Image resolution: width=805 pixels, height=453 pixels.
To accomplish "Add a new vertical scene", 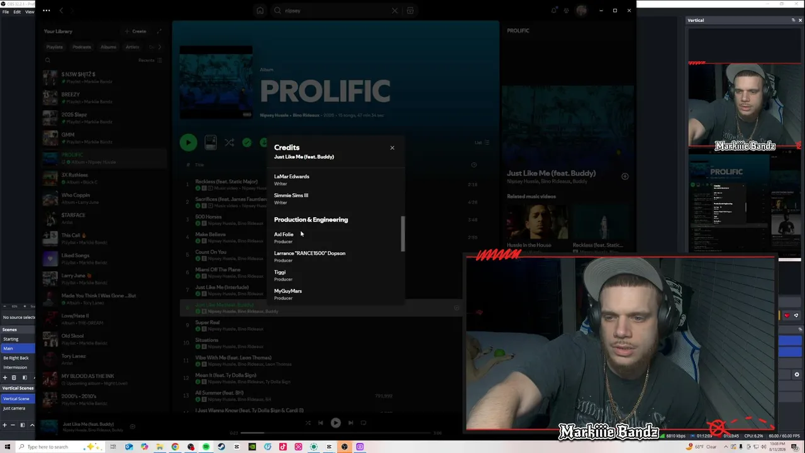I will pos(4,425).
